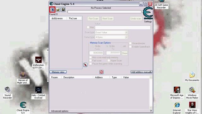
Task: Maximize the Cheat Engine window
Action: 146,4
